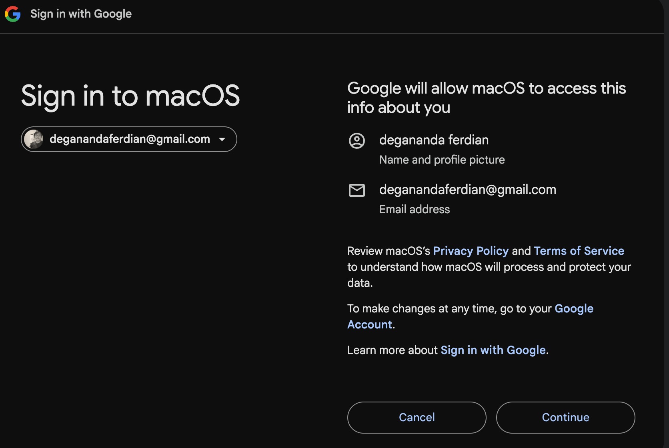
Task: Open the Terms of Service link
Action: click(x=579, y=251)
